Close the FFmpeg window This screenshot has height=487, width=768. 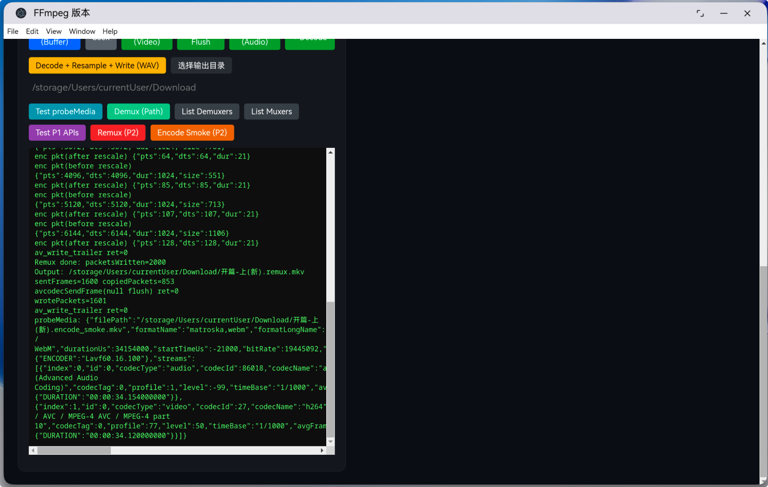[x=747, y=13]
